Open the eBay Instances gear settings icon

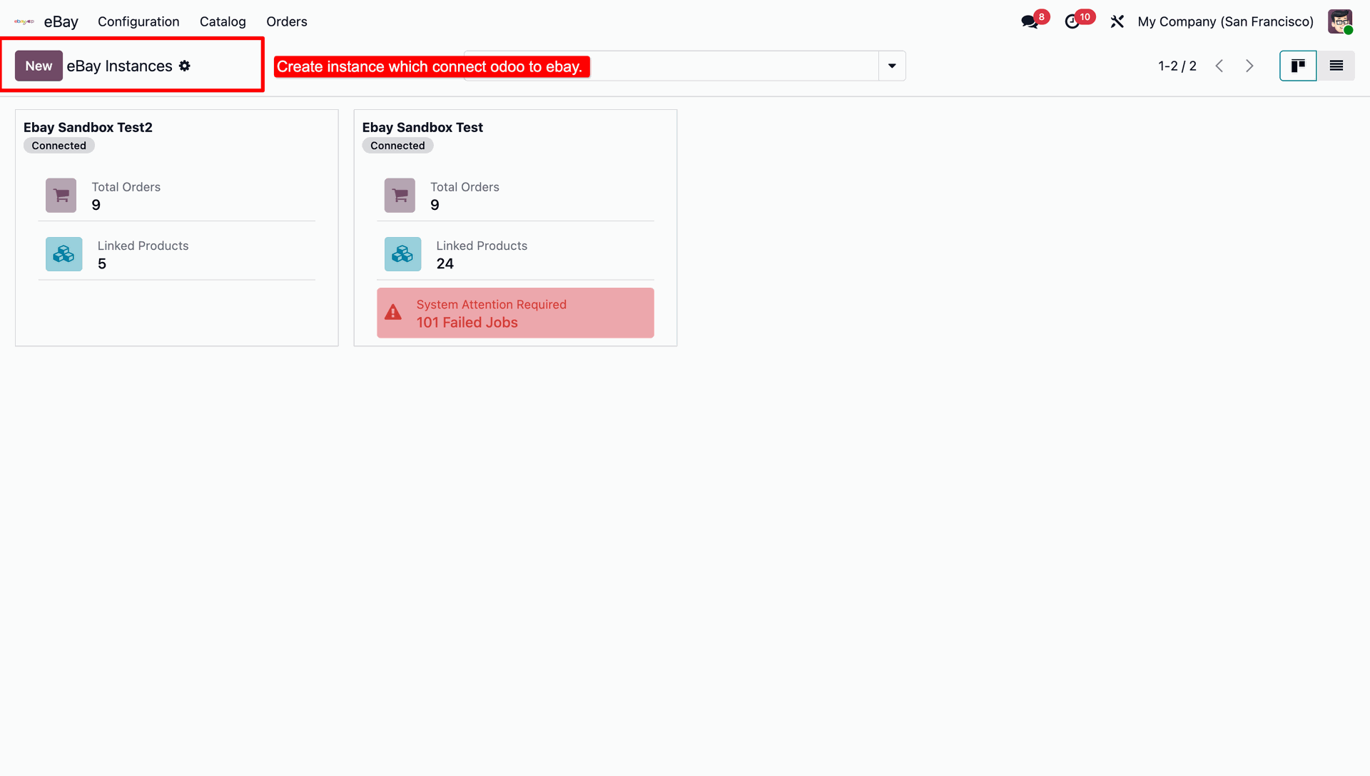tap(185, 66)
